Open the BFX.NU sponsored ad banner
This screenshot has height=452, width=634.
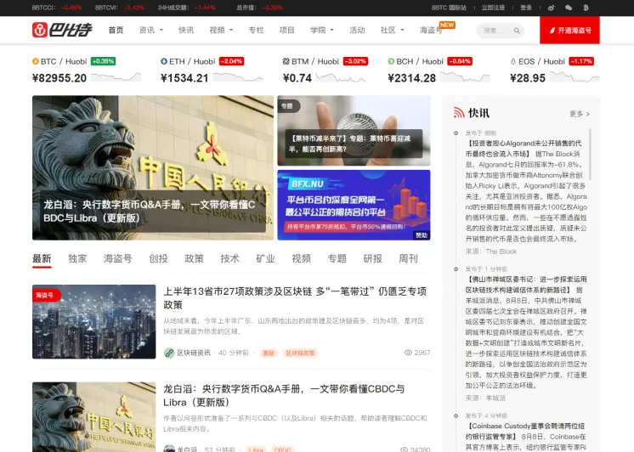pos(354,205)
